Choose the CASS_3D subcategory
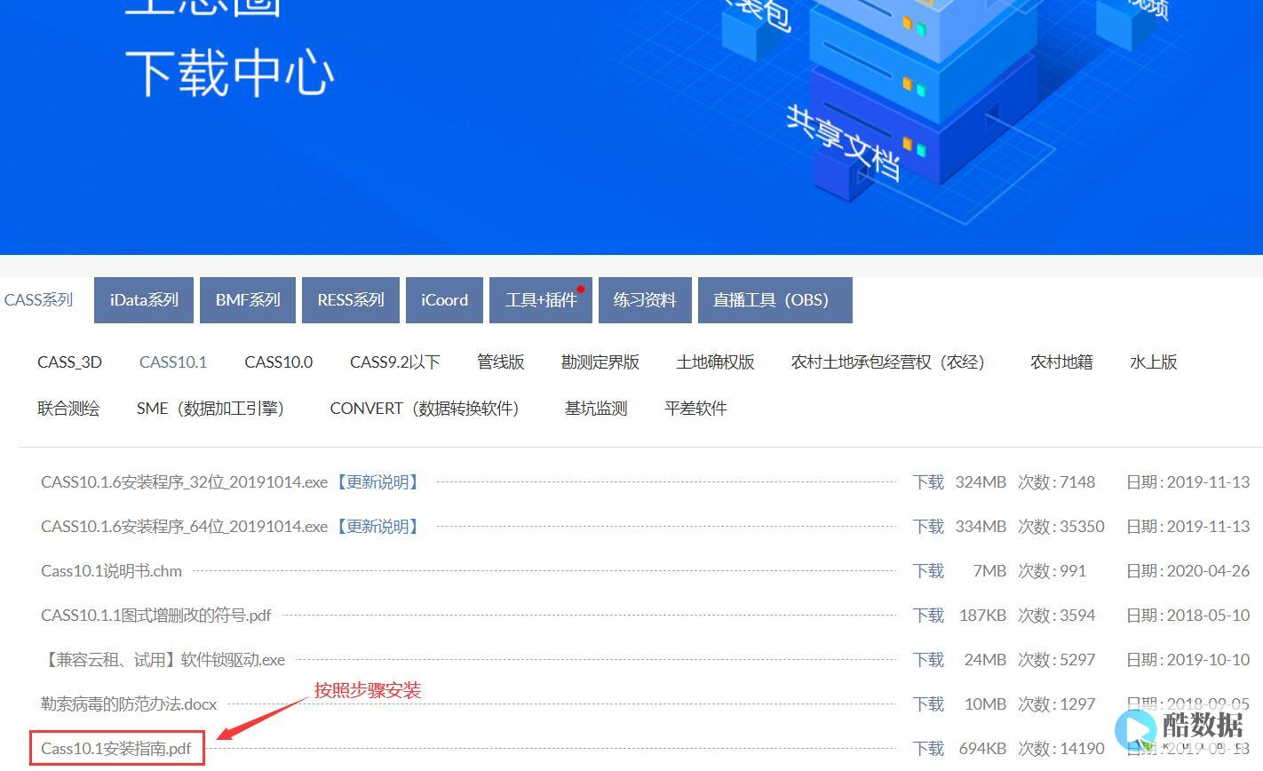This screenshot has height=771, width=1263. coord(69,362)
